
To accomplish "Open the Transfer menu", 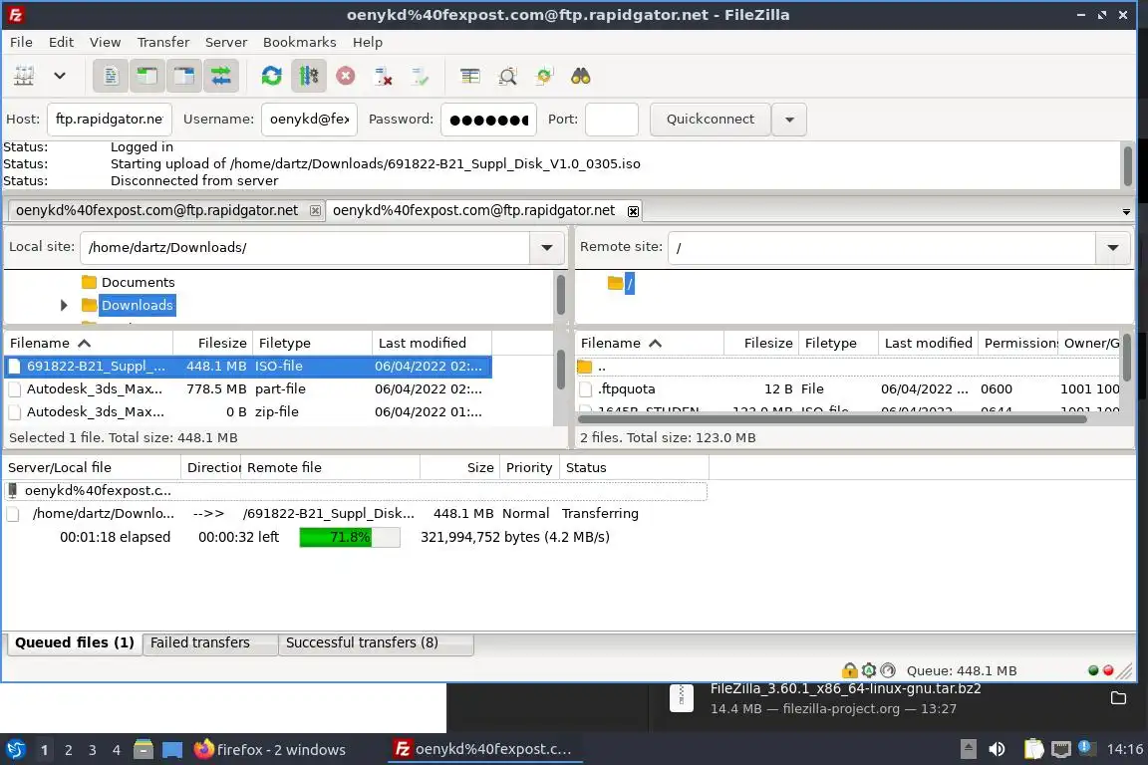I will coord(163,43).
